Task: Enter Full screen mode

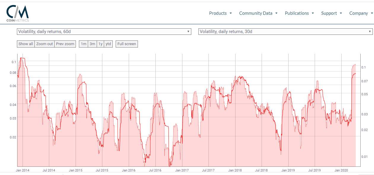Action: click(x=127, y=44)
